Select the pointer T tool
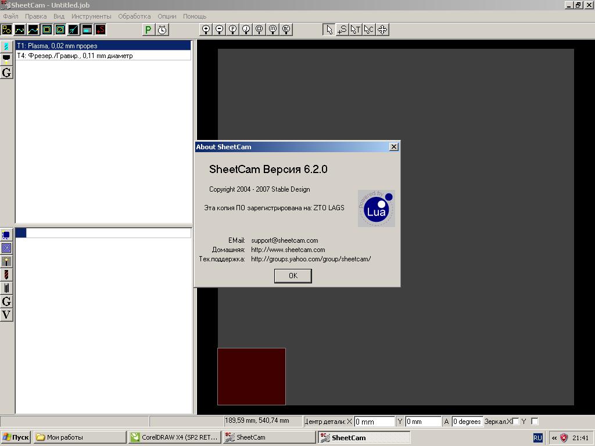Image resolution: width=595 pixels, height=446 pixels. [x=356, y=30]
